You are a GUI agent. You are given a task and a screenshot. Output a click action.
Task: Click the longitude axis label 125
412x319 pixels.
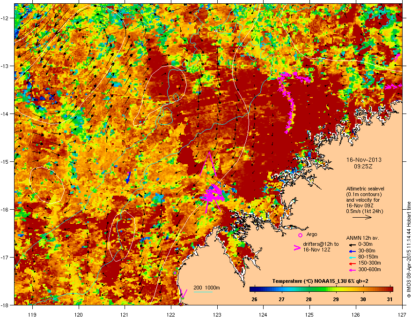tap(309, 314)
